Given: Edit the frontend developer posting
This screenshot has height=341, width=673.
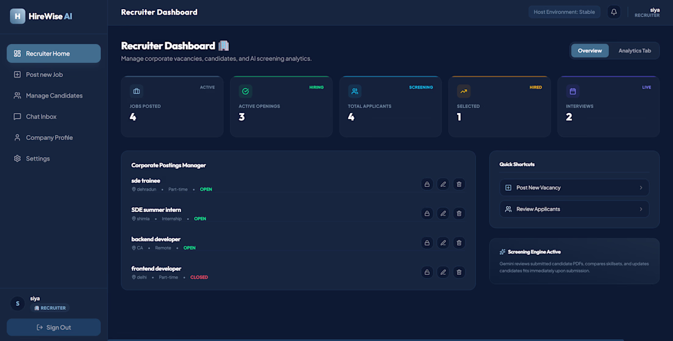Looking at the screenshot, I should point(443,272).
